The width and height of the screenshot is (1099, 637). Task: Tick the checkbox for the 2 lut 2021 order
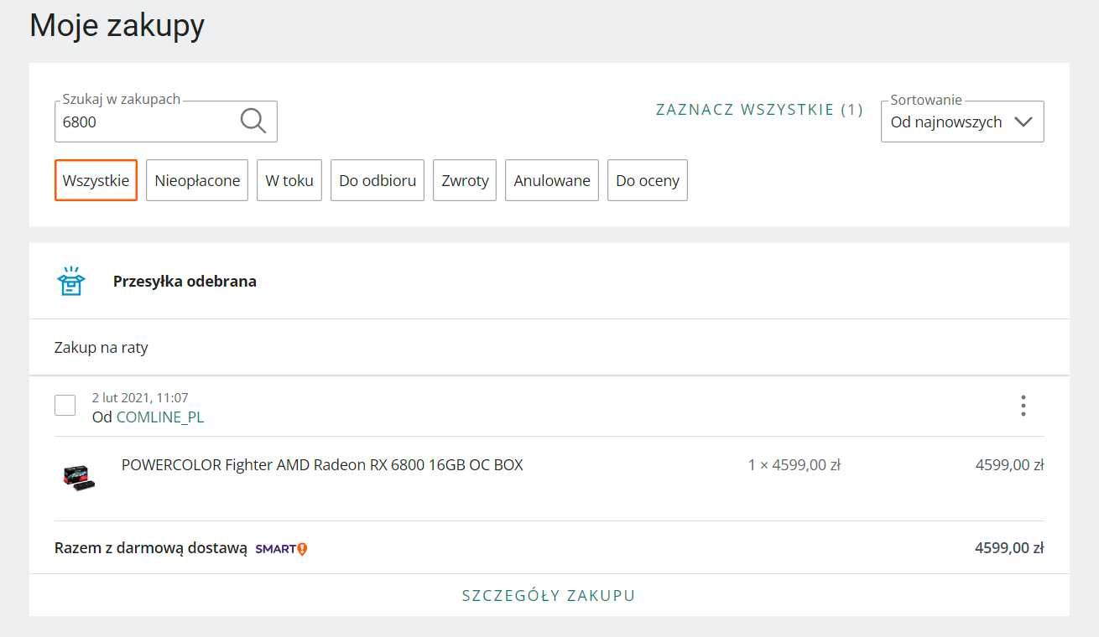click(x=65, y=406)
